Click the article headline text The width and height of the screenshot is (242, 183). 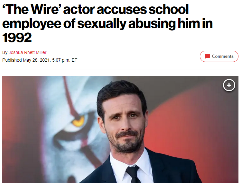pos(107,23)
